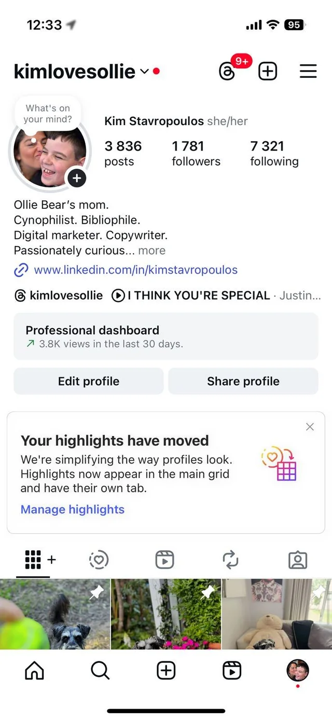Image resolution: width=332 pixels, height=720 pixels.
Task: Open the LinkedIn profile link
Action: pyautogui.click(x=135, y=270)
